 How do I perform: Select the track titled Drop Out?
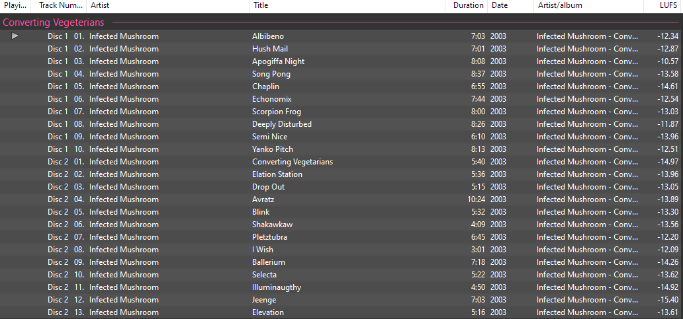(268, 187)
